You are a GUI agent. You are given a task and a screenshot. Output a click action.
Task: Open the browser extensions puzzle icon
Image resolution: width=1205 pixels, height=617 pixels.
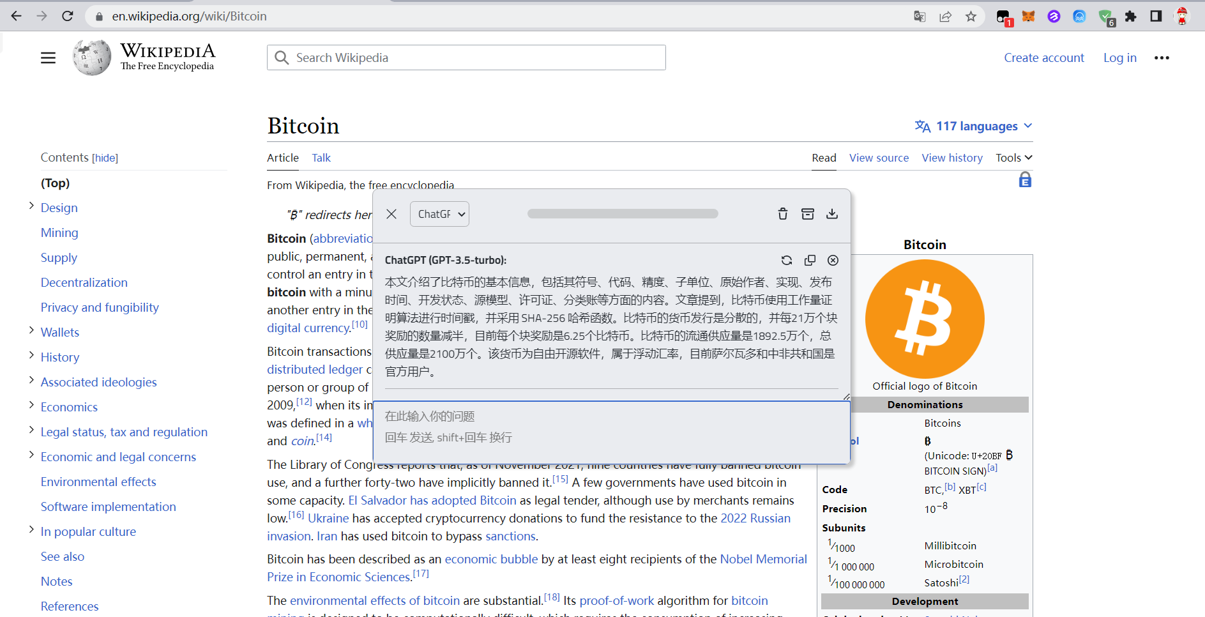point(1130,17)
